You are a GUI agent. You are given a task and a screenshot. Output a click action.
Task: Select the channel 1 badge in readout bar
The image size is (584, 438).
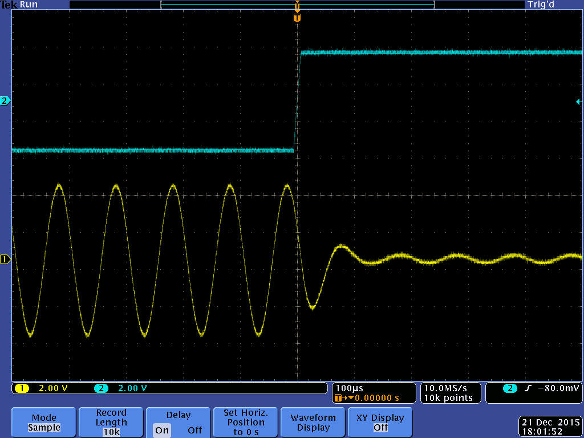point(22,388)
